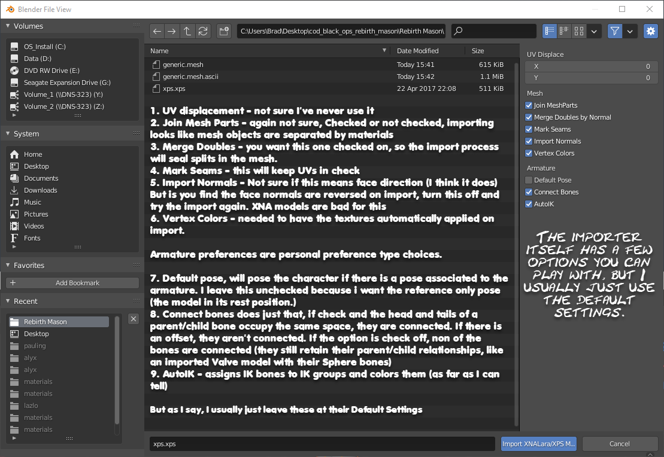The image size is (664, 457).
Task: Click Import XNALara/XPS Model button
Action: (539, 444)
